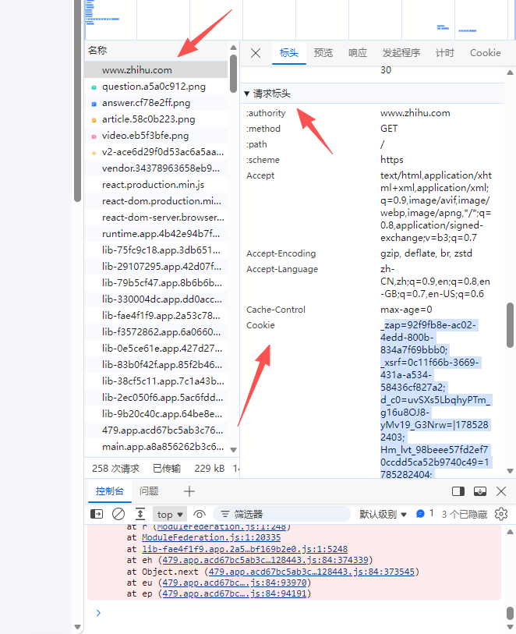Collapse the 请求标头 section
The height and width of the screenshot is (634, 516).
pyautogui.click(x=247, y=94)
